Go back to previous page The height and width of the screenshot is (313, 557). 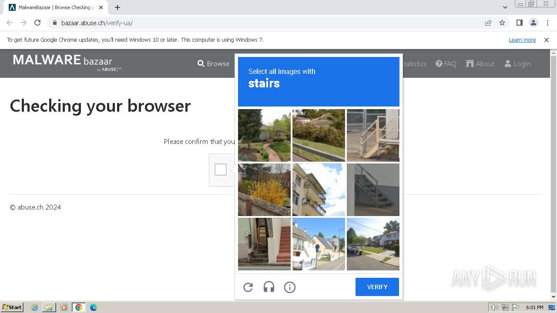click(x=10, y=23)
